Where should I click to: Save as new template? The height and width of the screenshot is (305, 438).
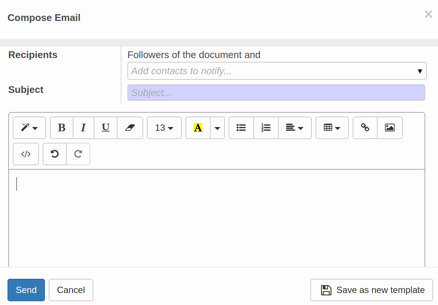tap(372, 290)
